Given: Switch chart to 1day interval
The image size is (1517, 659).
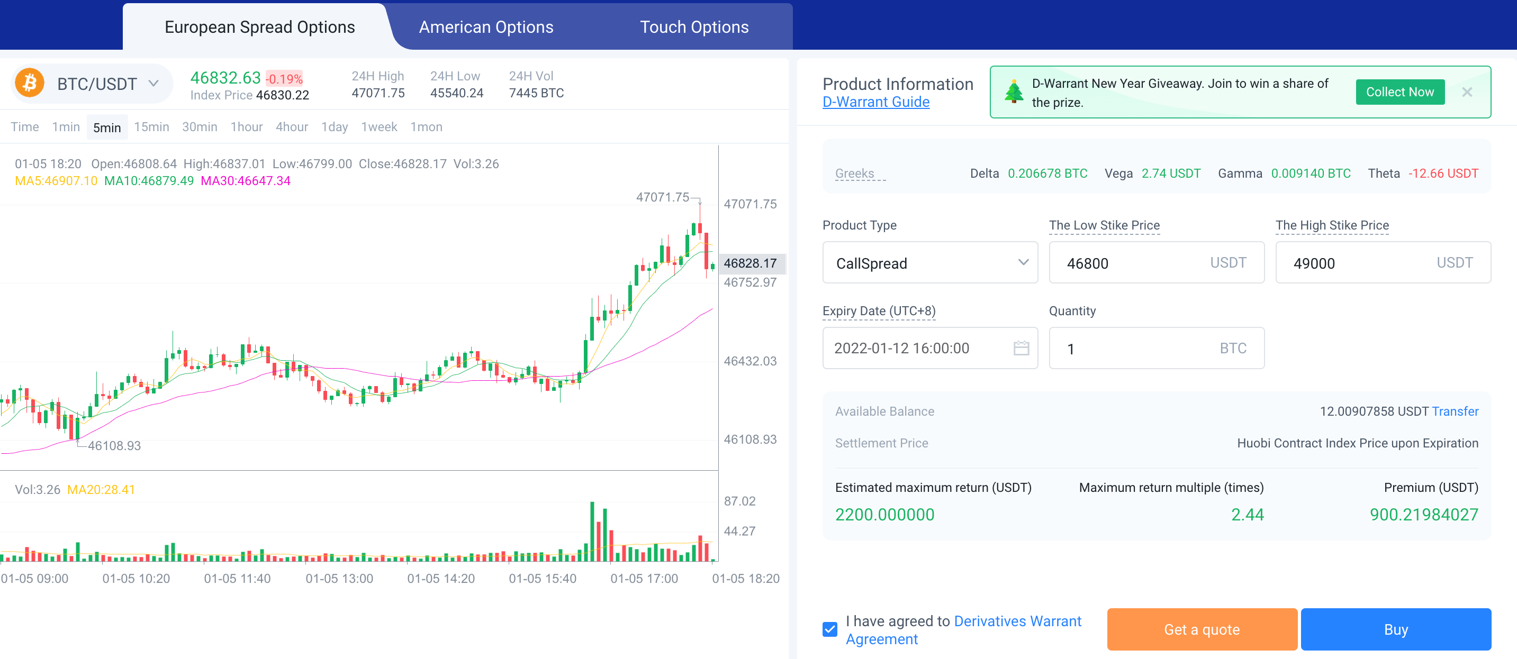Looking at the screenshot, I should point(334,127).
